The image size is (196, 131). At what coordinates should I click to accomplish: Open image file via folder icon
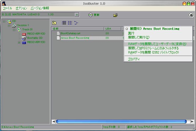point(115,15)
